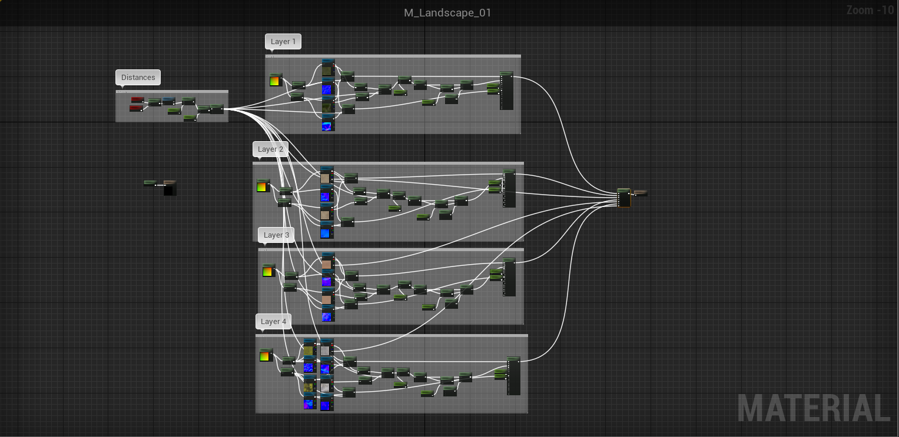Select the final brown output node at far right

coord(641,193)
